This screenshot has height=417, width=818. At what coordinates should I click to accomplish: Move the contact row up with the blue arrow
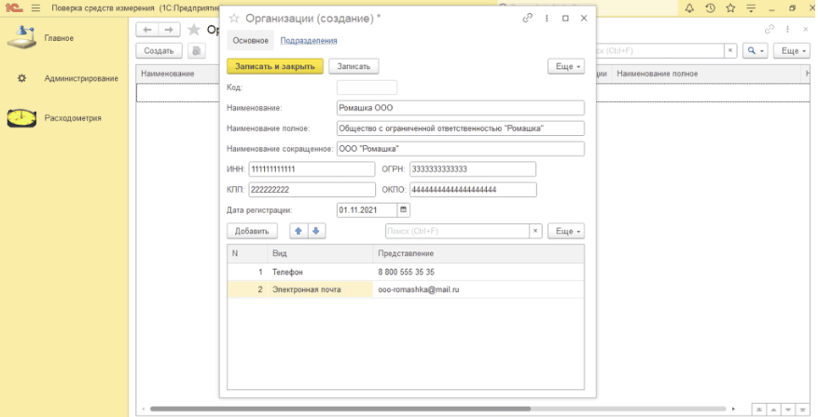pos(298,231)
